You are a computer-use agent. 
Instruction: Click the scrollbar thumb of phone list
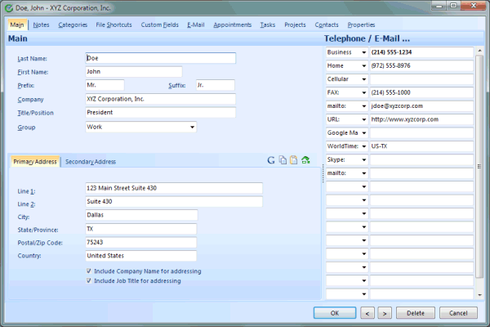[x=479, y=167]
